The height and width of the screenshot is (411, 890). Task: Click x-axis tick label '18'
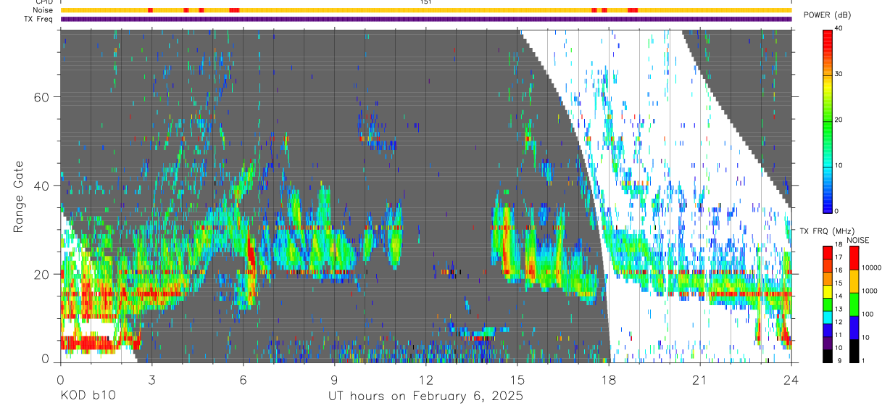(x=609, y=379)
